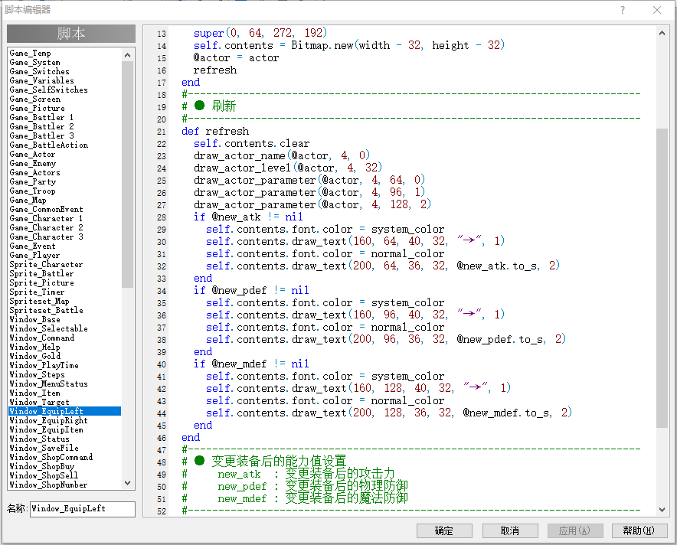Select the Game_Battler 1 script
677x545 pixels.
tap(65, 117)
